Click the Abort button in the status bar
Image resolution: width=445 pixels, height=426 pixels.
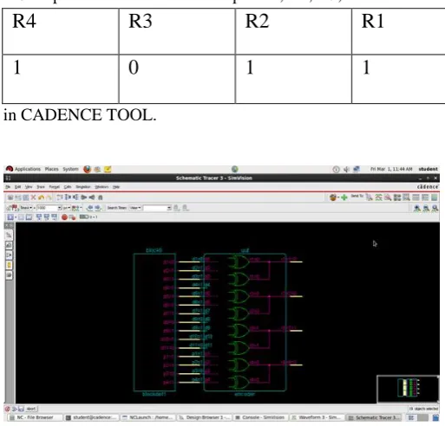[31, 409]
